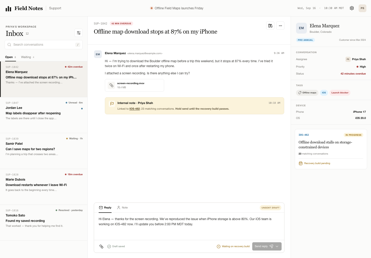Open Marie Dubois's download restarts conversation
Viewport: 371px width, 258px height.
tap(44, 187)
